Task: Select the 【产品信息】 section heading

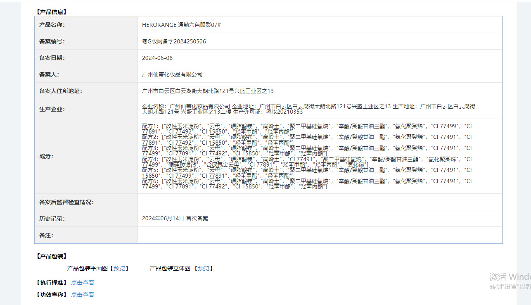Action: 52,12
